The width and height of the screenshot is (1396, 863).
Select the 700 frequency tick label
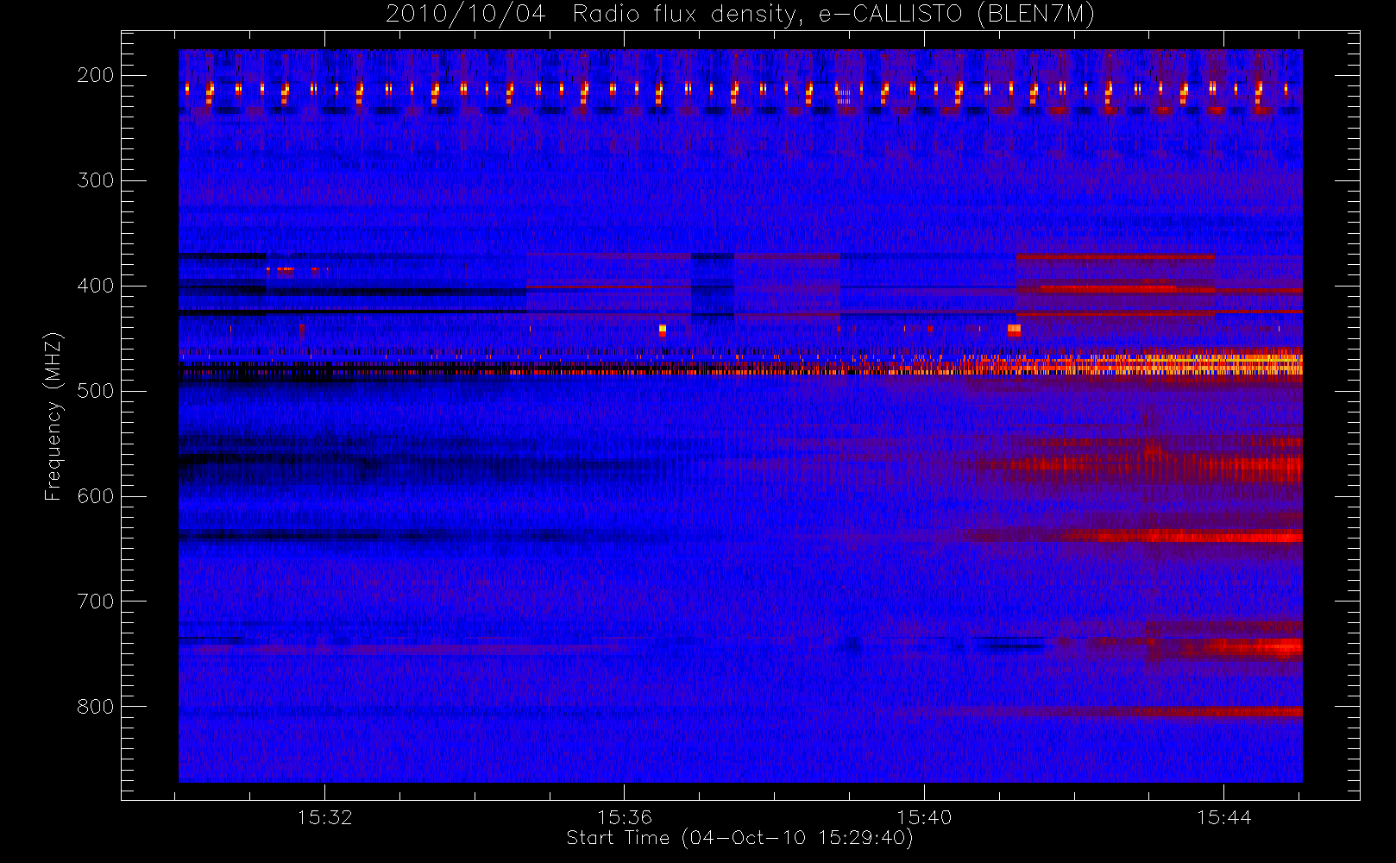click(x=96, y=602)
